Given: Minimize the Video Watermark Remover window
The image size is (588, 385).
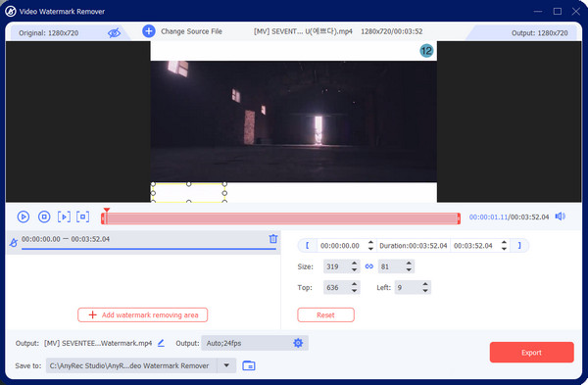Looking at the screenshot, I should [538, 11].
